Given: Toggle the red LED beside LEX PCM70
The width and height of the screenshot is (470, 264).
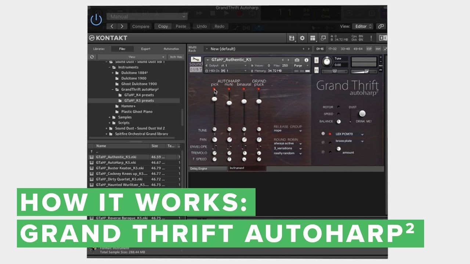Looking at the screenshot, I should point(330,134).
